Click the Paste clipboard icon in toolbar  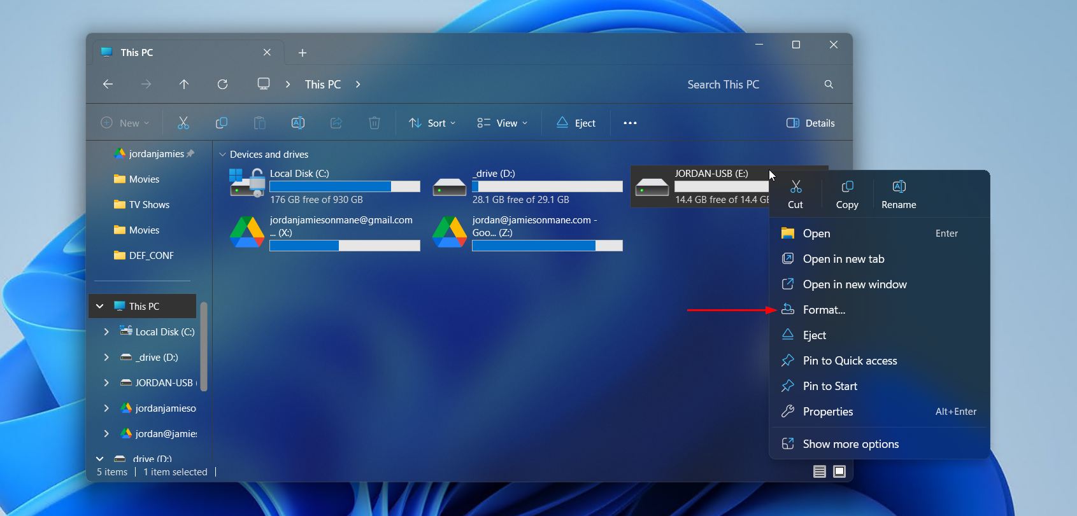point(260,123)
